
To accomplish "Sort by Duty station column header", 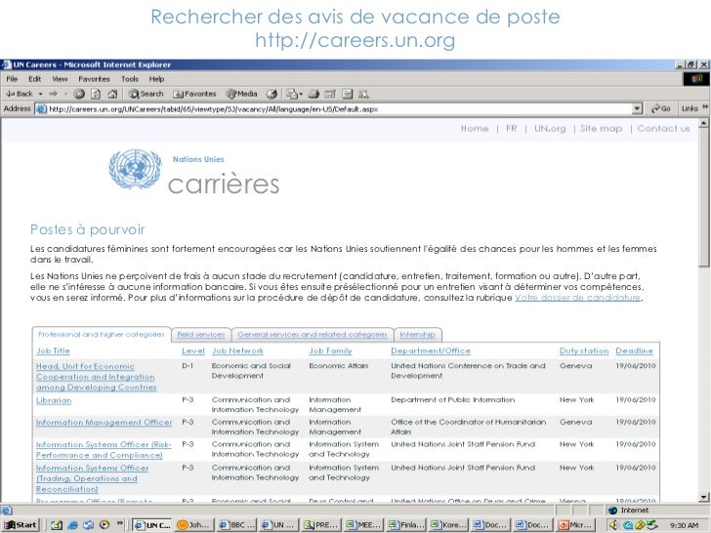I will pos(584,350).
